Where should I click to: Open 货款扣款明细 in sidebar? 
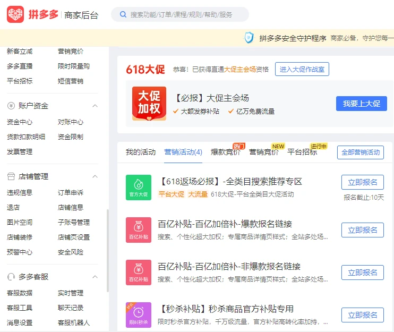tap(26, 137)
